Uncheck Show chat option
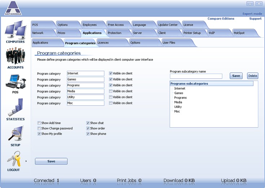 (88, 123)
